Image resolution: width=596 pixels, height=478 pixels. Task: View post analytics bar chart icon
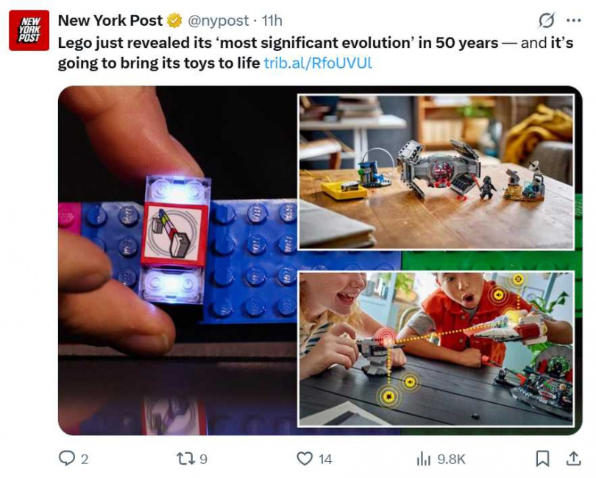click(423, 459)
